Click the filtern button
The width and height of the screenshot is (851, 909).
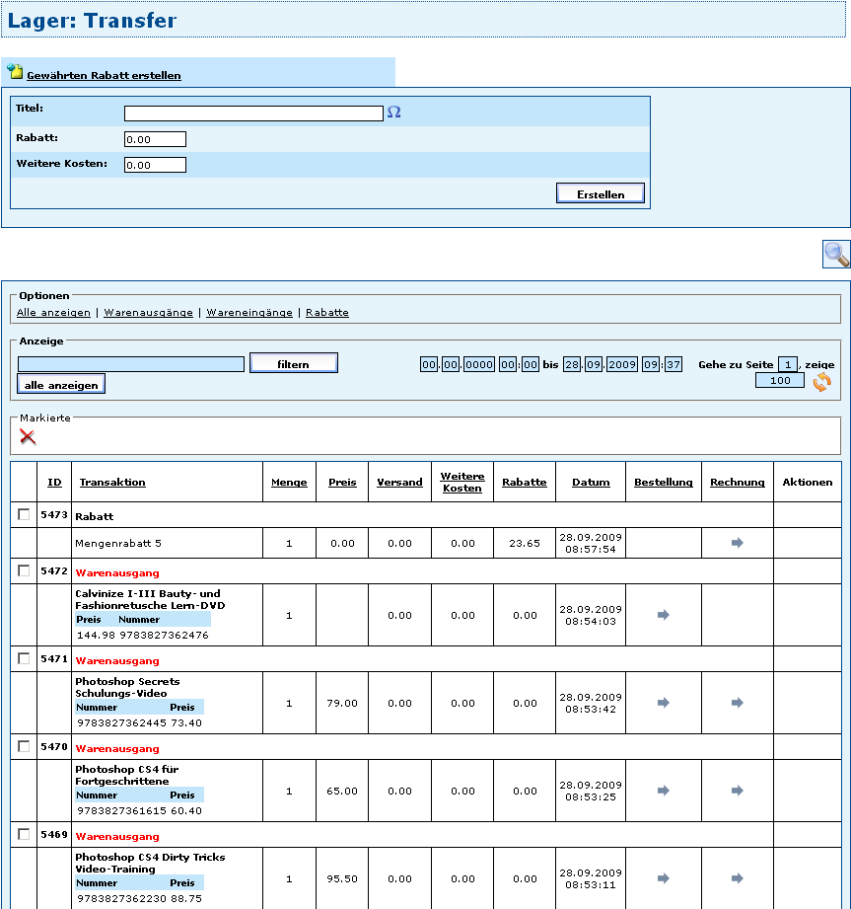click(293, 364)
